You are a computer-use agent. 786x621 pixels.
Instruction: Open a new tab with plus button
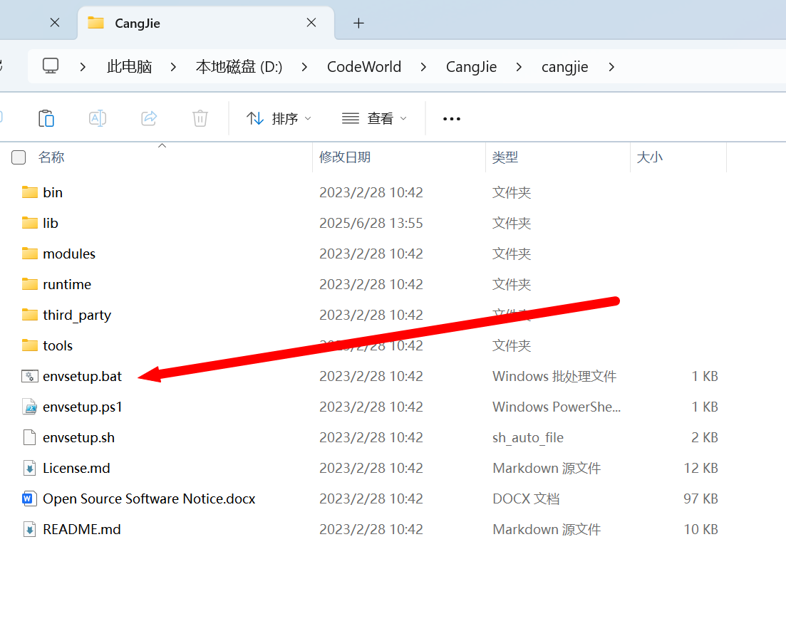pyautogui.click(x=358, y=23)
